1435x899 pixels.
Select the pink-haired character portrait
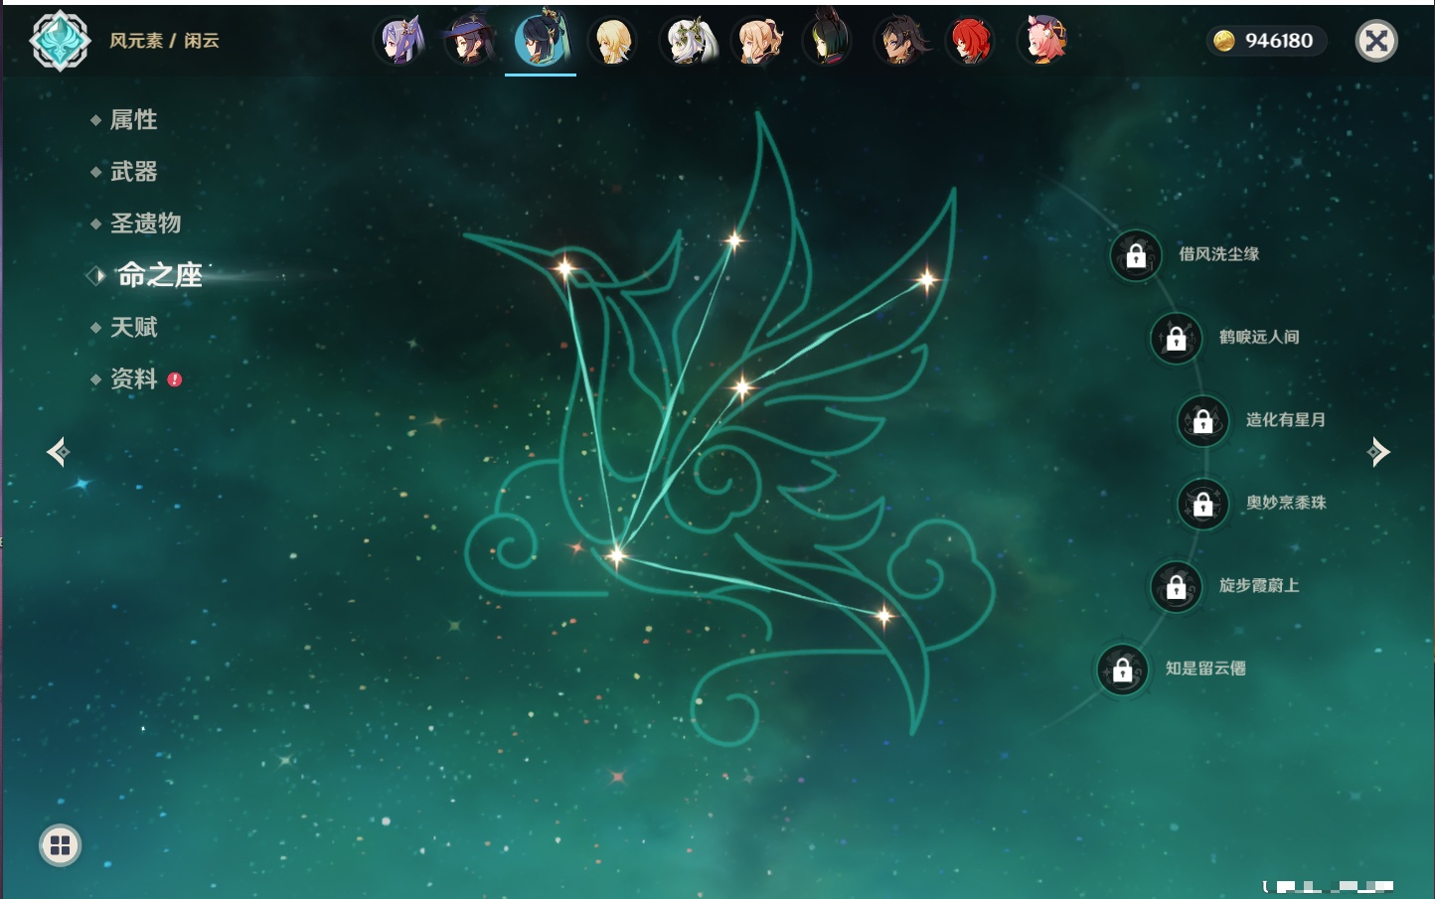click(1042, 42)
